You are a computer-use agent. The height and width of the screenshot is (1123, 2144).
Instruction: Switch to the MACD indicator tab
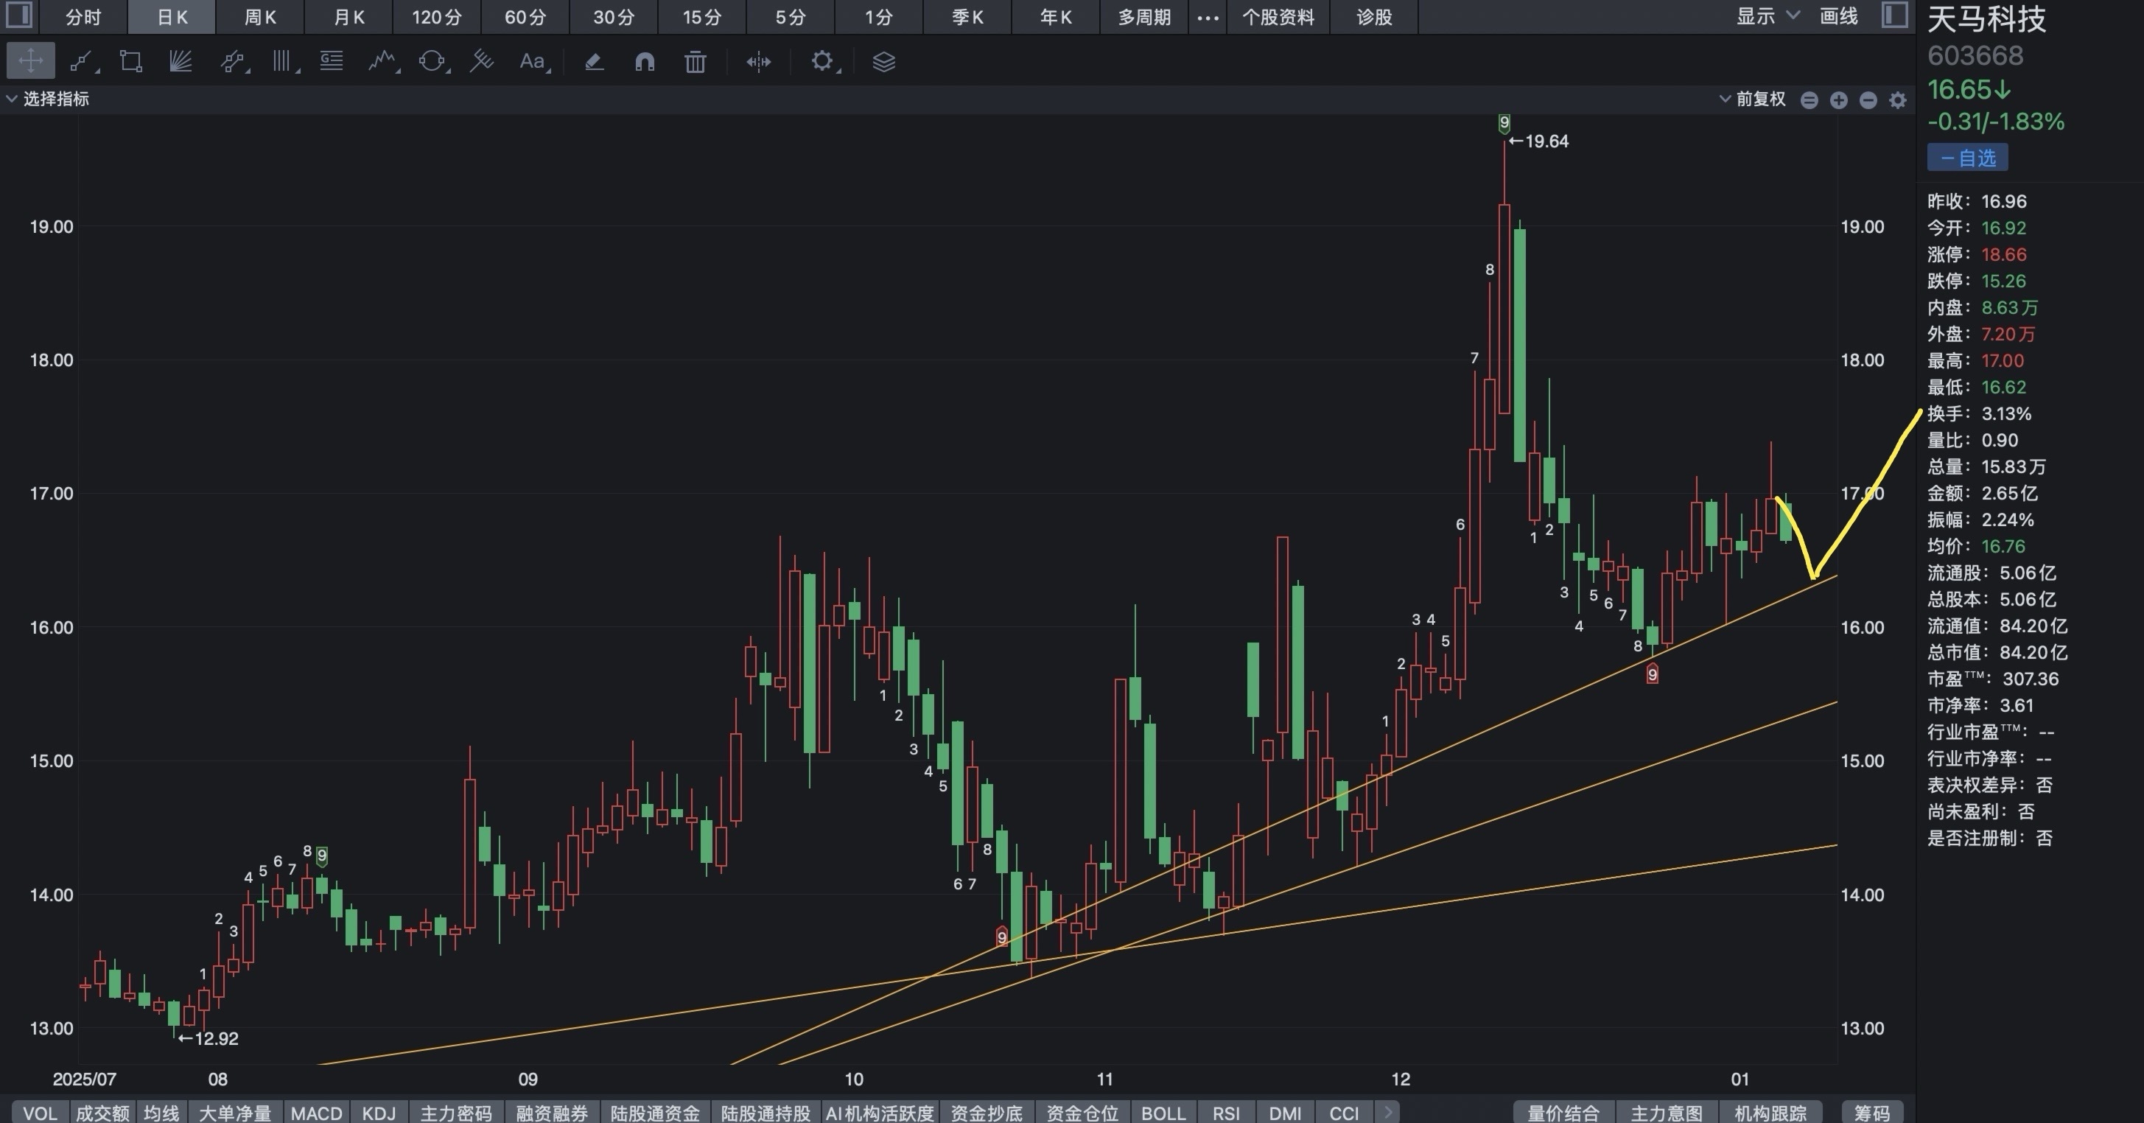[x=316, y=1112]
